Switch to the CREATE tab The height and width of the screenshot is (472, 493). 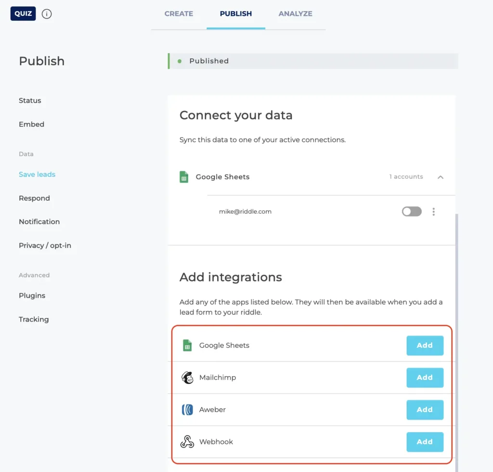click(179, 13)
